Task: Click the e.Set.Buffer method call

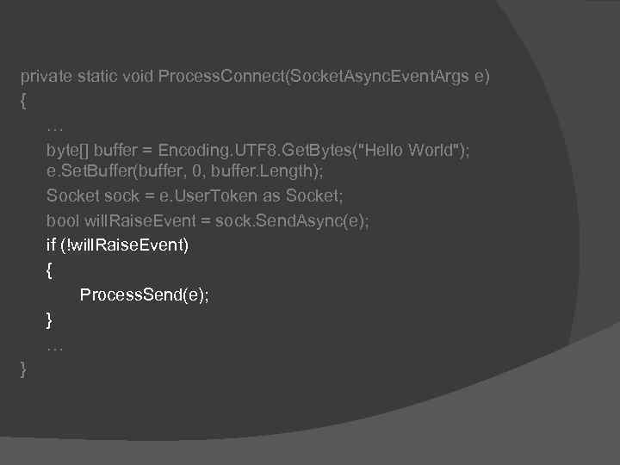Action: (88, 173)
